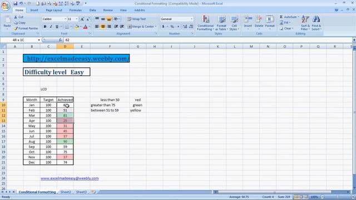Paste clipboard contents
The height and width of the screenshot is (200, 356).
pos(7,22)
